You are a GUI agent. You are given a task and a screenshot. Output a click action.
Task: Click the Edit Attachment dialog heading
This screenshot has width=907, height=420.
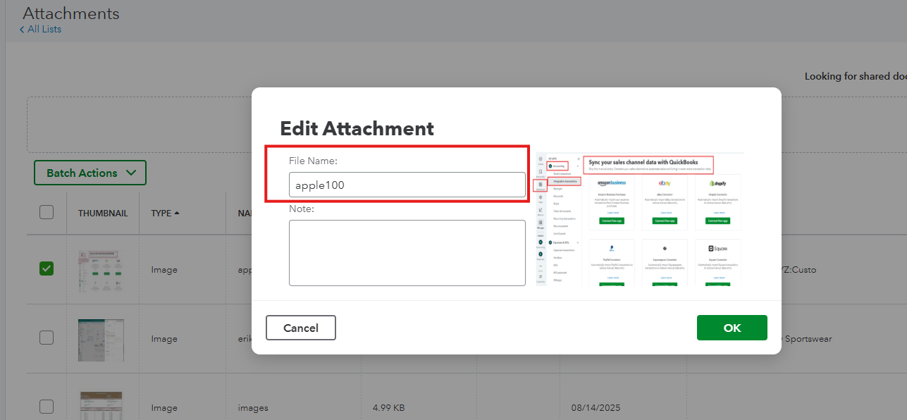(x=357, y=128)
